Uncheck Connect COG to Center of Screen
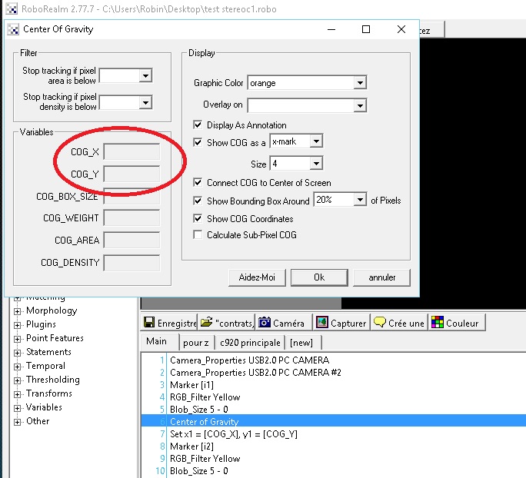The image size is (526, 478). 198,183
